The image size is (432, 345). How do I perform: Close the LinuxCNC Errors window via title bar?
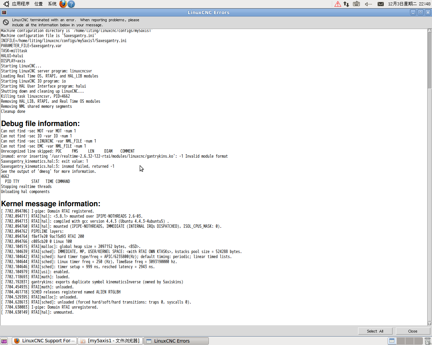coord(428,12)
